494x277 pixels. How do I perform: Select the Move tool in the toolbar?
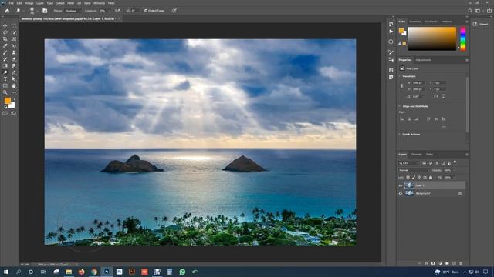point(5,25)
